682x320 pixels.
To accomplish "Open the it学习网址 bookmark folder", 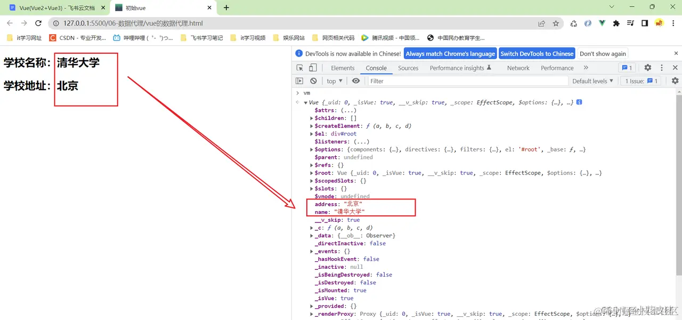I will (x=23, y=38).
